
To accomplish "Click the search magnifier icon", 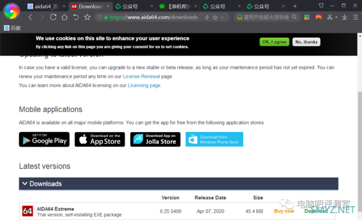I will (294, 17).
